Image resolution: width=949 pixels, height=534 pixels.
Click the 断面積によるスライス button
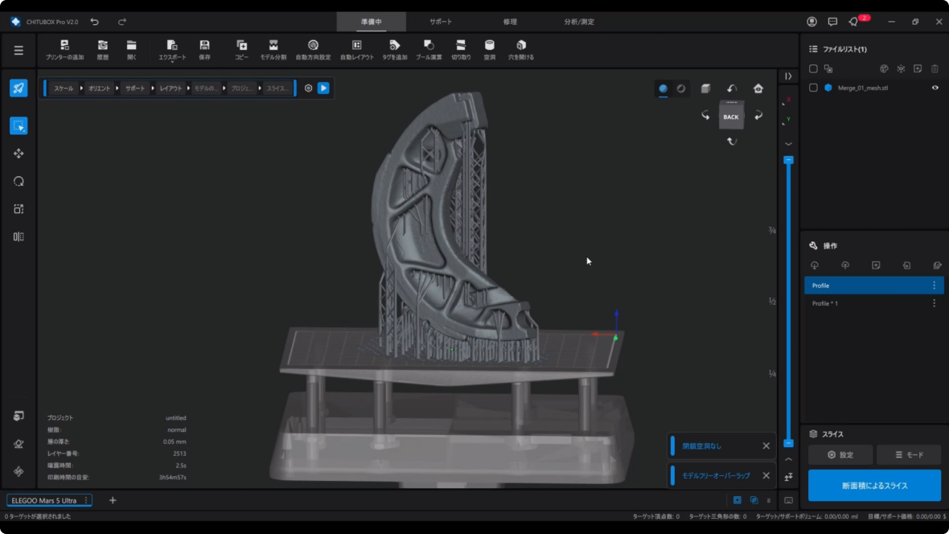874,486
